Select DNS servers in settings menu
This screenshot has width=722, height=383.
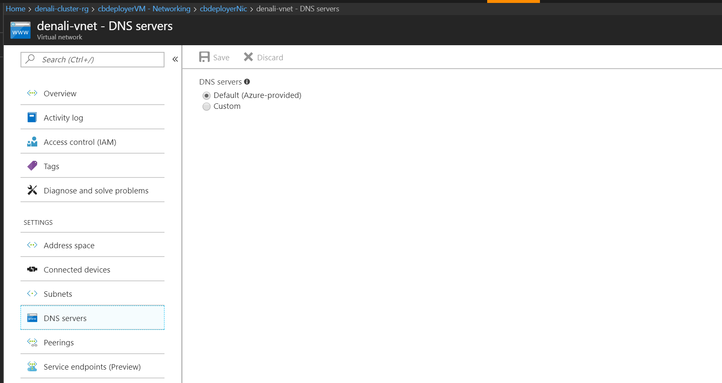coord(92,318)
